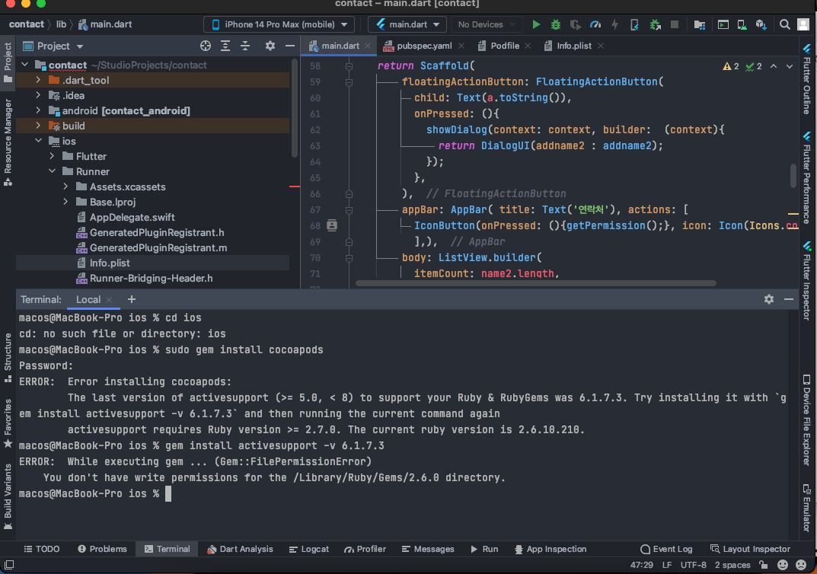Open terminal settings gear icon

click(768, 299)
